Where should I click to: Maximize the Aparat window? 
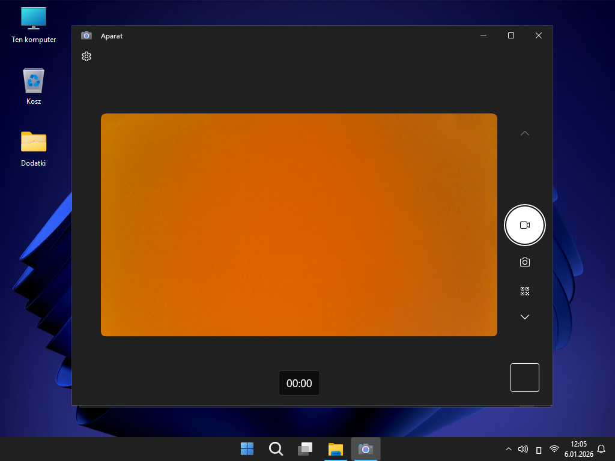point(510,35)
